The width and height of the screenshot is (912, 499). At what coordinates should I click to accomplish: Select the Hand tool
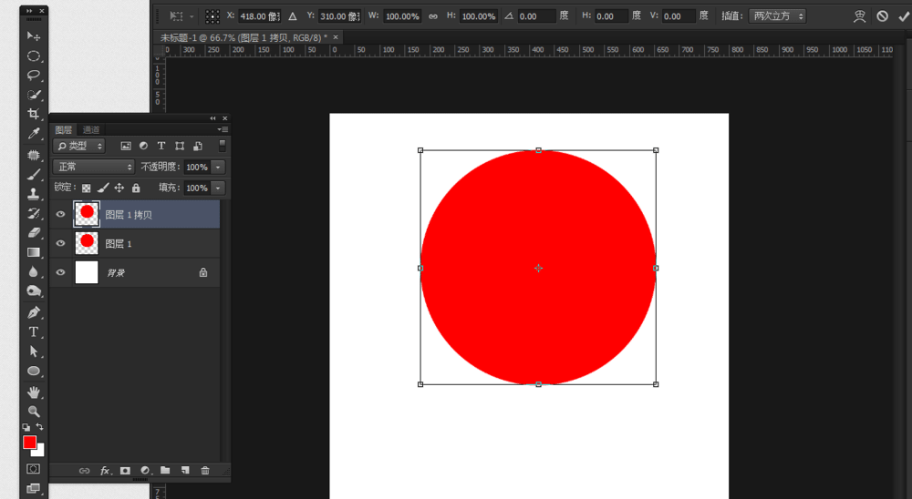(34, 392)
